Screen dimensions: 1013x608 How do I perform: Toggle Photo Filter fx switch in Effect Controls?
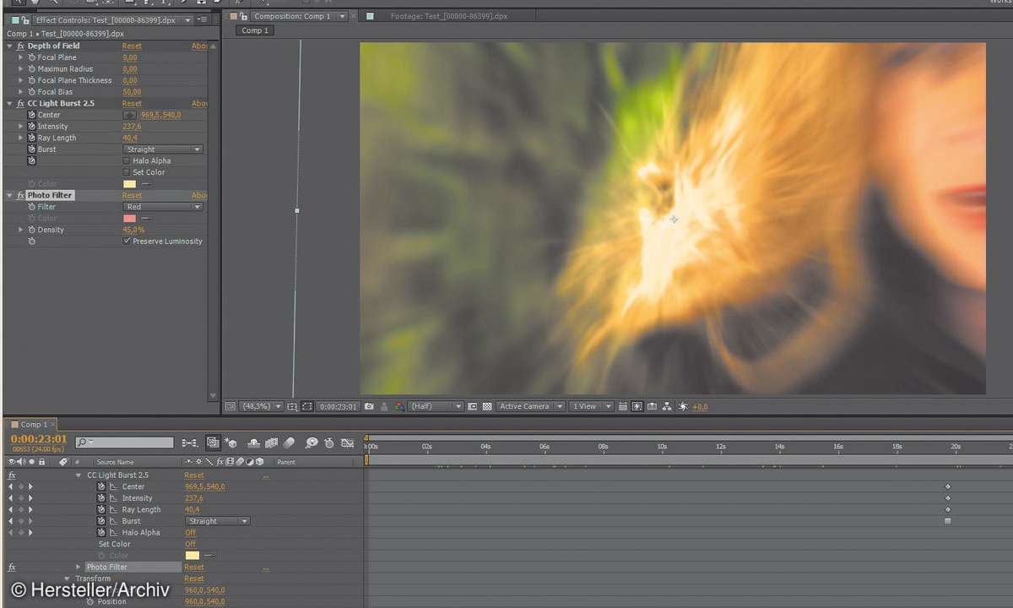click(20, 195)
